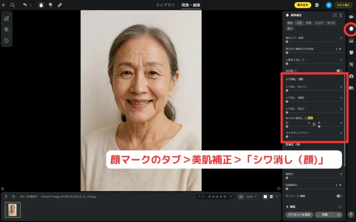
Task: Open the AI enhance icon in left sidebar
Action: (x=6, y=18)
